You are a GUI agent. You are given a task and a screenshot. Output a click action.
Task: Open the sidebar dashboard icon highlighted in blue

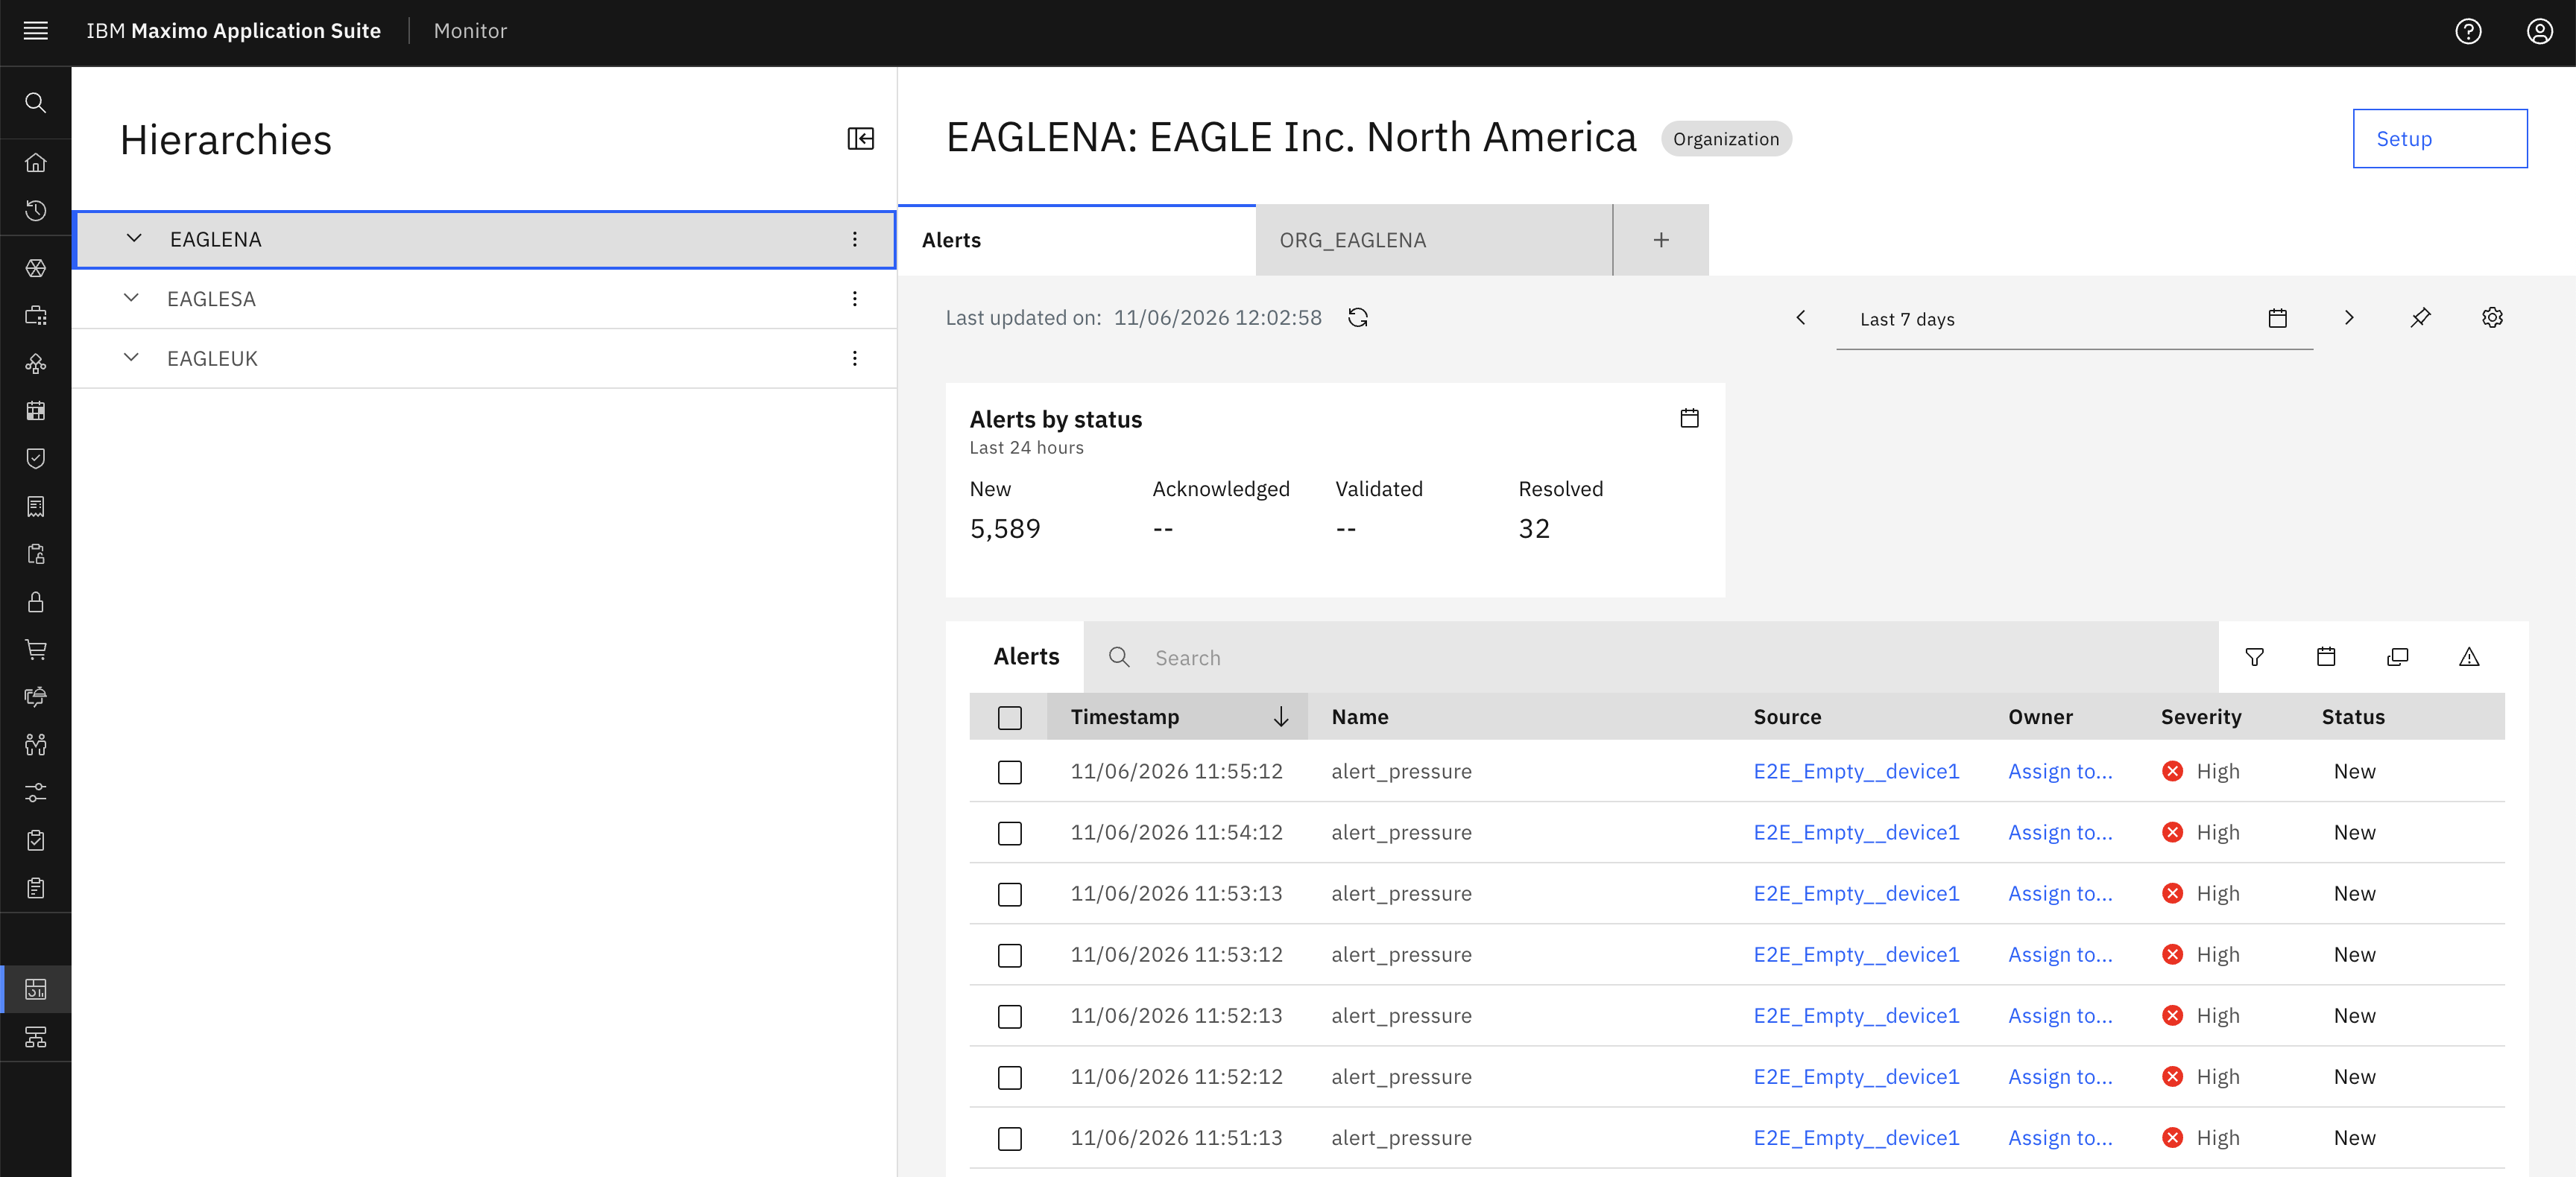[x=36, y=989]
